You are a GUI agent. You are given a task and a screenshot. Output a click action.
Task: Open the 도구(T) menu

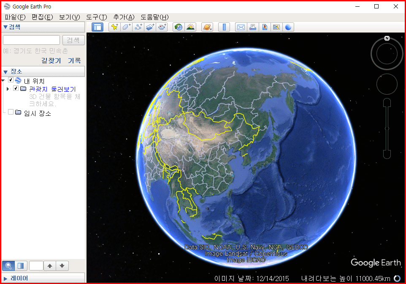pos(97,17)
